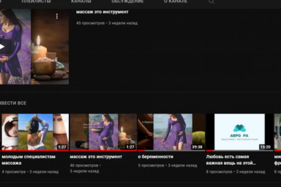
Task: Switch to the КАНАЛЫ tab
Action: coord(81,2)
